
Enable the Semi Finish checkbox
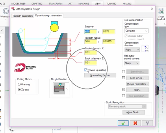124,72
